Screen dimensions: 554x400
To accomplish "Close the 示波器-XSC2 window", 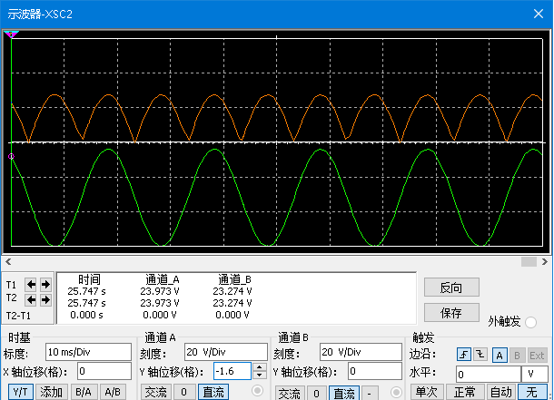I will (x=538, y=14).
